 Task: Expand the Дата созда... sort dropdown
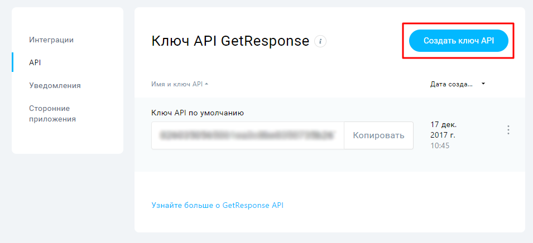pyautogui.click(x=458, y=84)
